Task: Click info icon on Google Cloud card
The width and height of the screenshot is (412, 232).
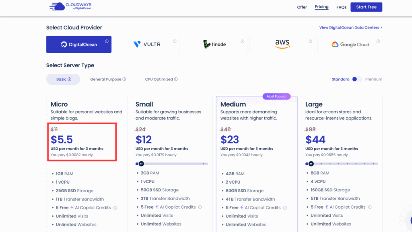Action: (378, 41)
